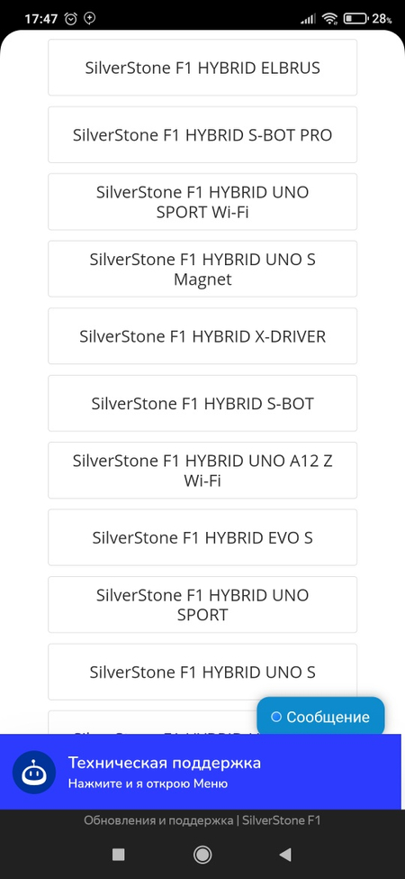
Task: Tap the page title Обновления и поддержка
Action: [159, 820]
